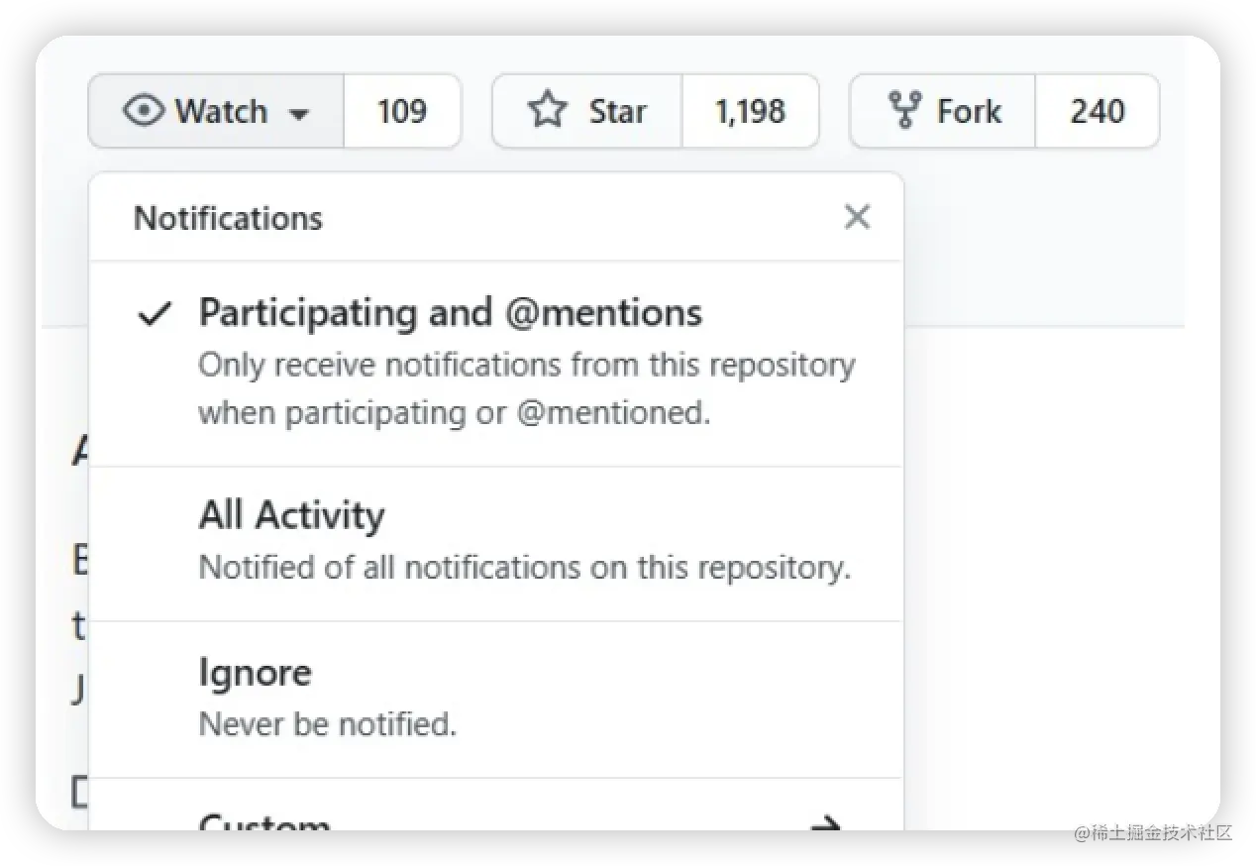Select the All Activity notification option
Image resolution: width=1256 pixels, height=866 pixels.
pyautogui.click(x=291, y=515)
